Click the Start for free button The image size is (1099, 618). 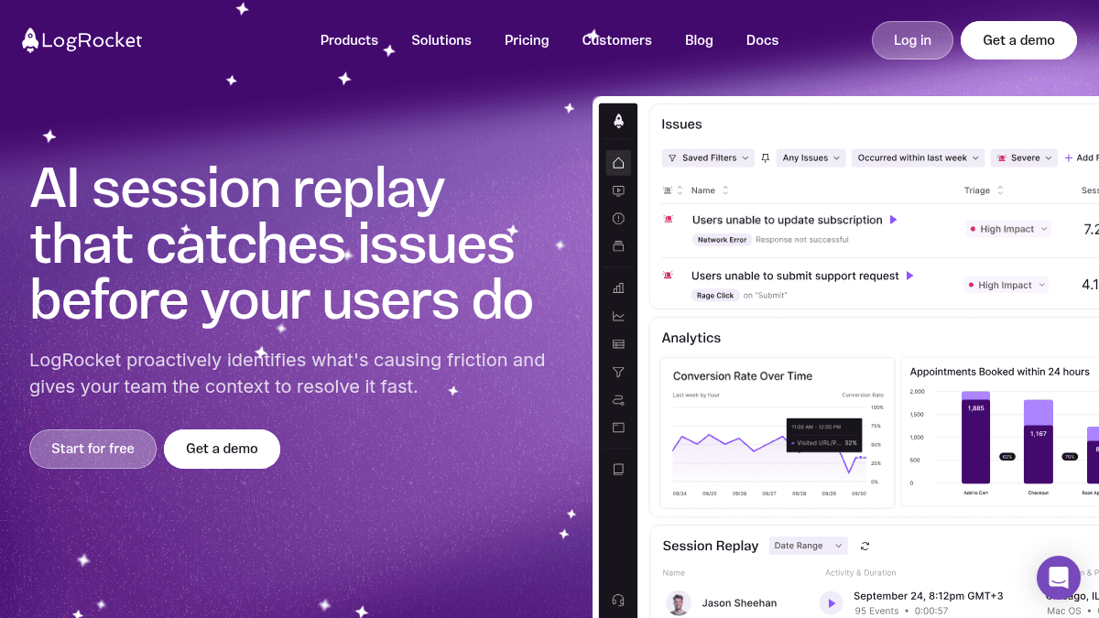(x=92, y=449)
